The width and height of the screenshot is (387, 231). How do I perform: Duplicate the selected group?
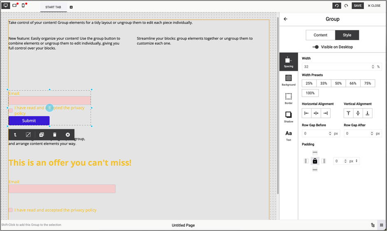pos(42,135)
